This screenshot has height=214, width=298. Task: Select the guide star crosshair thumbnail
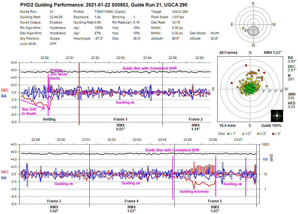[277, 116]
